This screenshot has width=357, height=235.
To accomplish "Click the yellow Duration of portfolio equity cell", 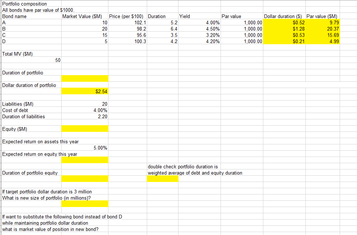I will [x=85, y=179].
